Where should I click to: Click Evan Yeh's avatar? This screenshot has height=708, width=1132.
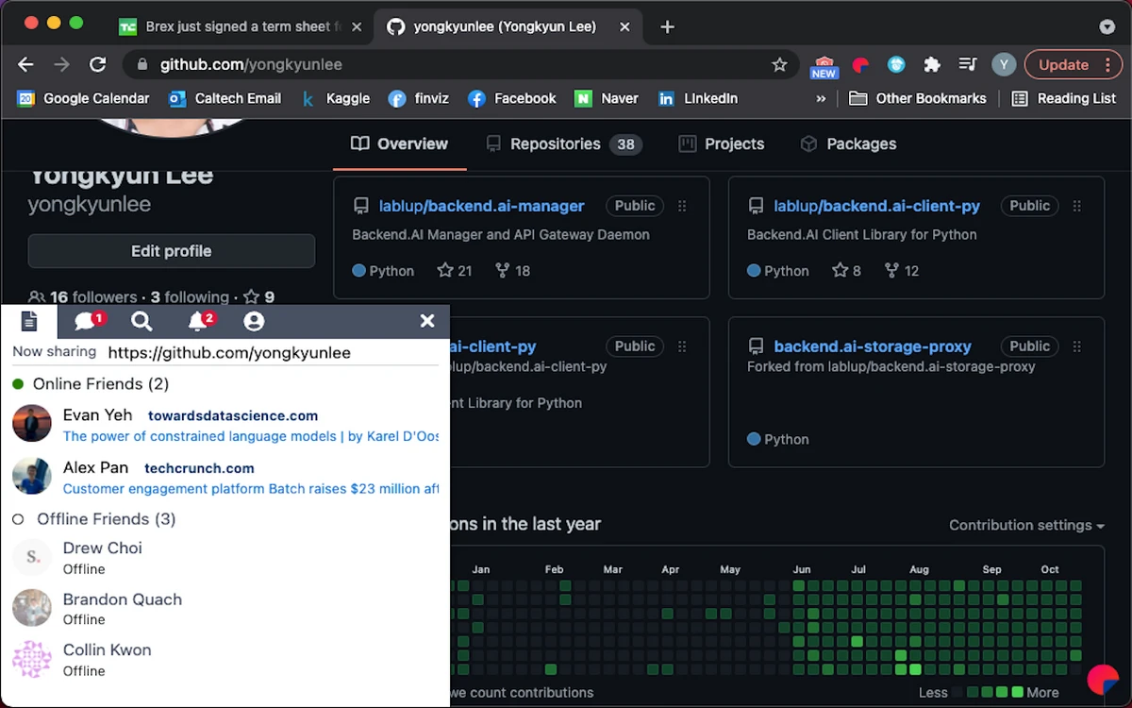pos(32,424)
